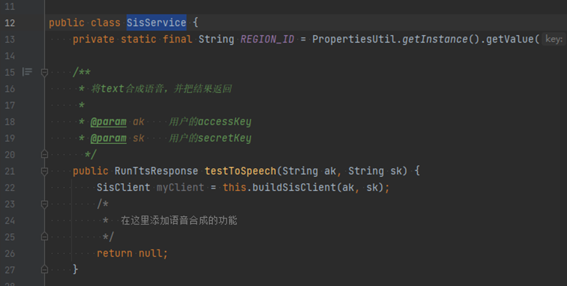Click line number 26 in the gutter

point(9,253)
